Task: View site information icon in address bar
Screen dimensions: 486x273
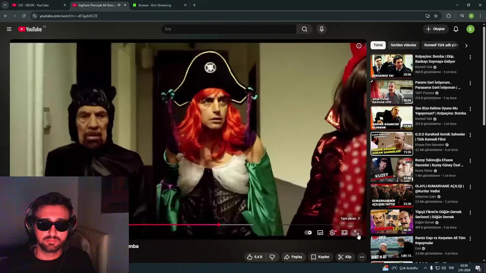Action: tap(35, 16)
